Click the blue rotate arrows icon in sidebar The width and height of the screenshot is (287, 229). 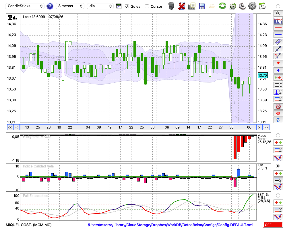pos(278,120)
